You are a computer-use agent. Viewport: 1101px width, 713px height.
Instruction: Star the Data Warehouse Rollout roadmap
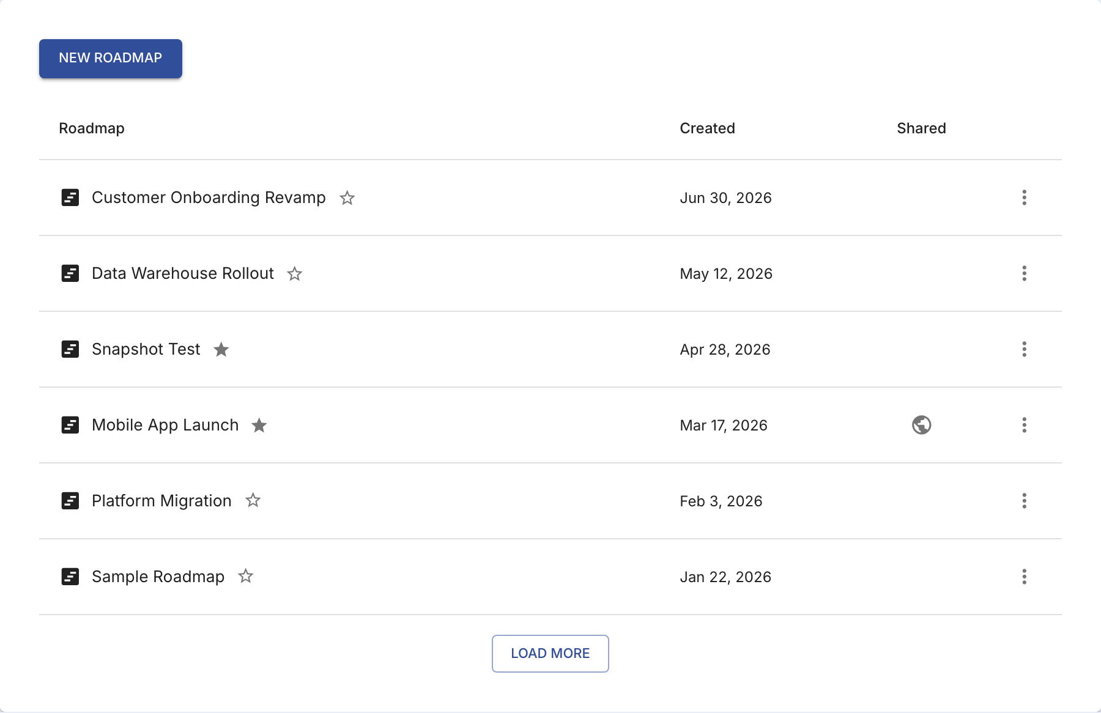click(295, 273)
